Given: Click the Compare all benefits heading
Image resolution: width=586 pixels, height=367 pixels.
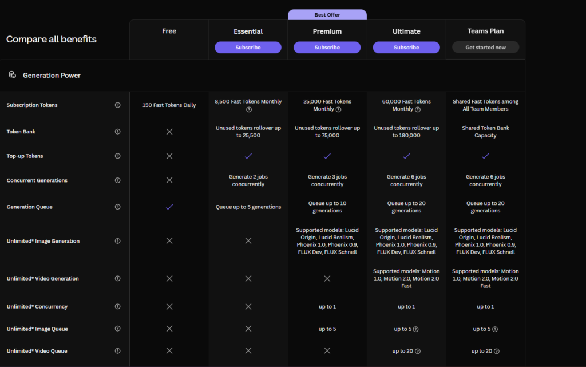Looking at the screenshot, I should pyautogui.click(x=51, y=40).
